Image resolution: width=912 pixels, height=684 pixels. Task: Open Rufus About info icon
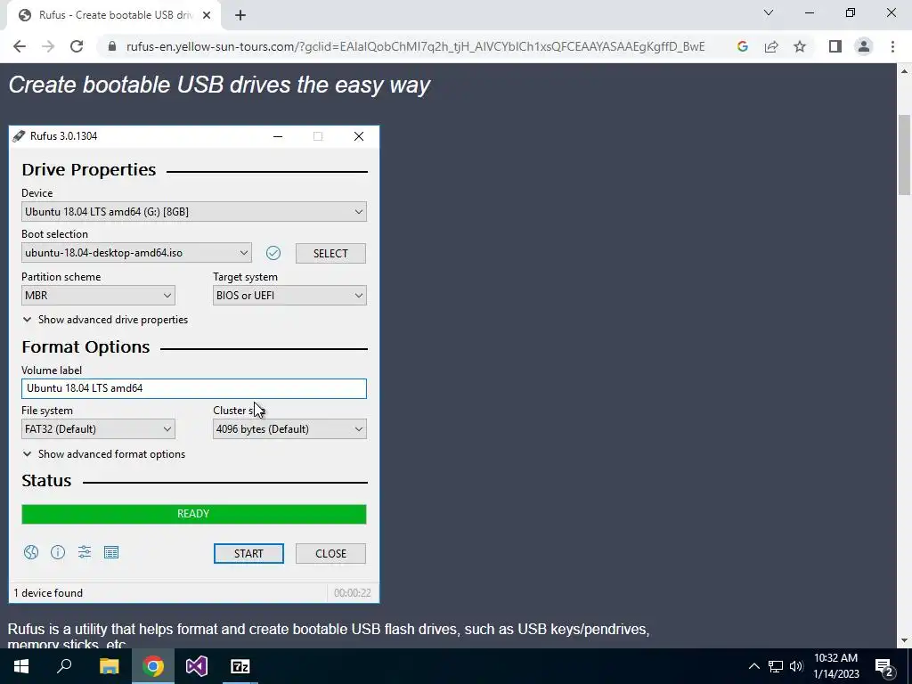[x=58, y=552]
